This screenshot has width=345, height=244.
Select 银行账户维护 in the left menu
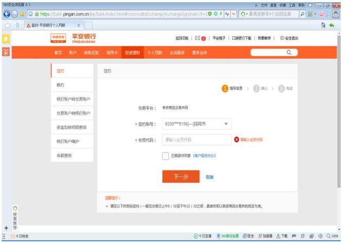[72, 141]
